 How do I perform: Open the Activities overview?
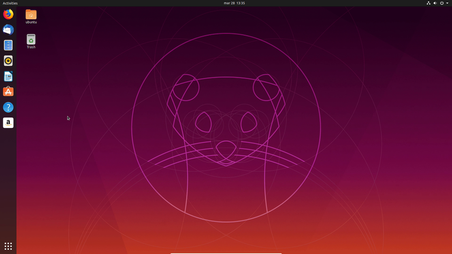[x=10, y=3]
